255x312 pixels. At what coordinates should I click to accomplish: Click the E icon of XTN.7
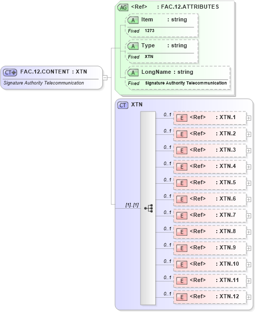tap(182, 216)
